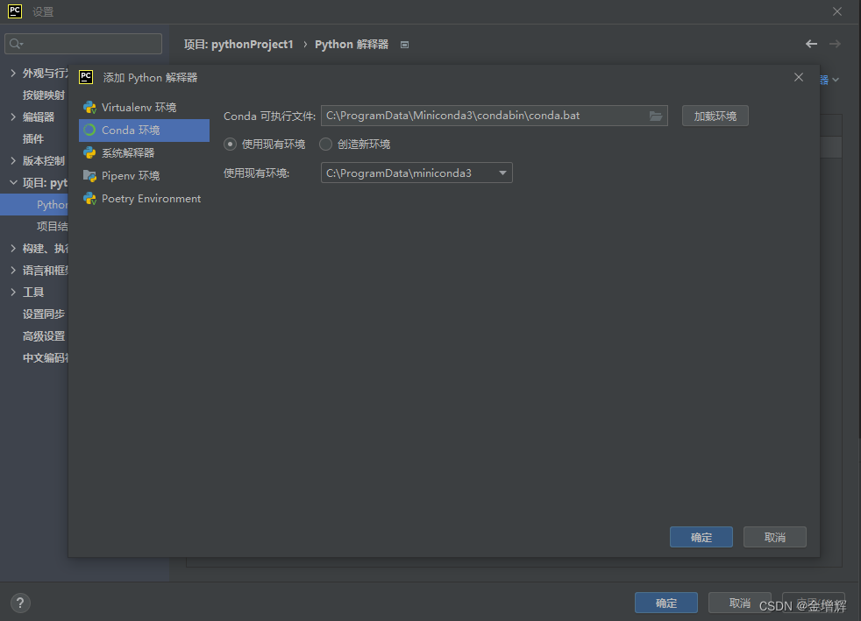Browse for conda executable with the folder icon
This screenshot has width=861, height=621.
click(x=656, y=116)
